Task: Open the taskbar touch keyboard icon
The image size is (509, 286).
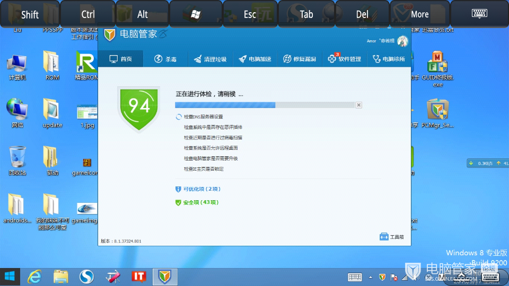Action: click(355, 277)
